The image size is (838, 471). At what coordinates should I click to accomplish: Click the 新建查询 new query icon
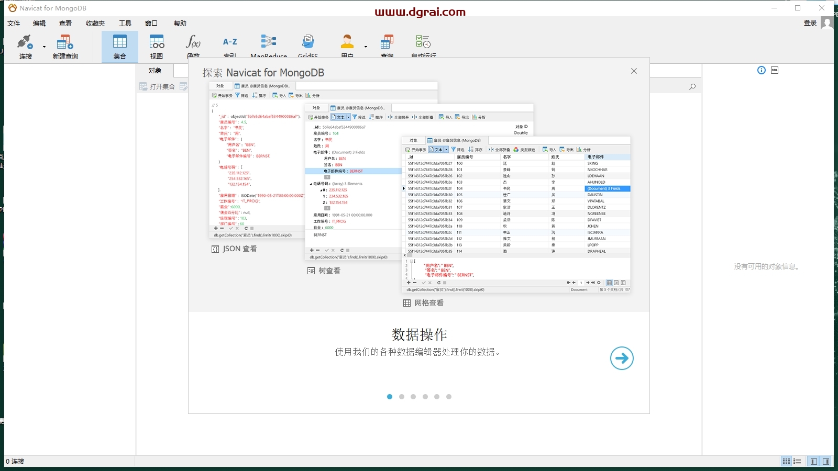coord(65,47)
